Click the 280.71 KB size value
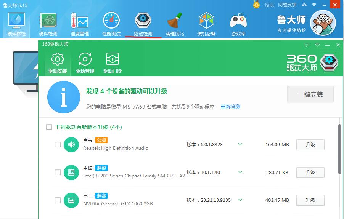The height and width of the screenshot is (219, 344). 277,173
